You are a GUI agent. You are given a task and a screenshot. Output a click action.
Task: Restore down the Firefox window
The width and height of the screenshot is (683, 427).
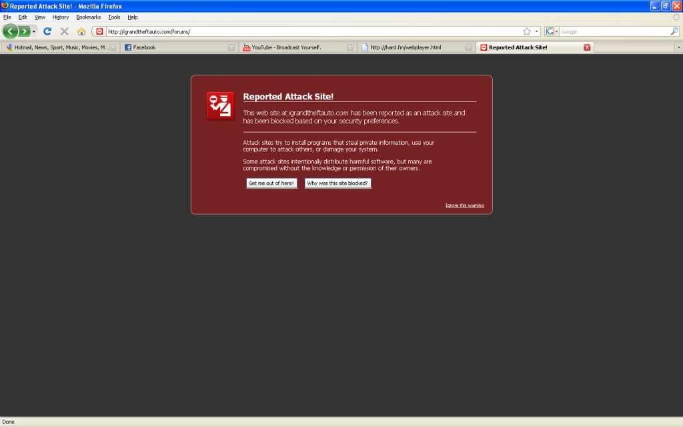[666, 5]
